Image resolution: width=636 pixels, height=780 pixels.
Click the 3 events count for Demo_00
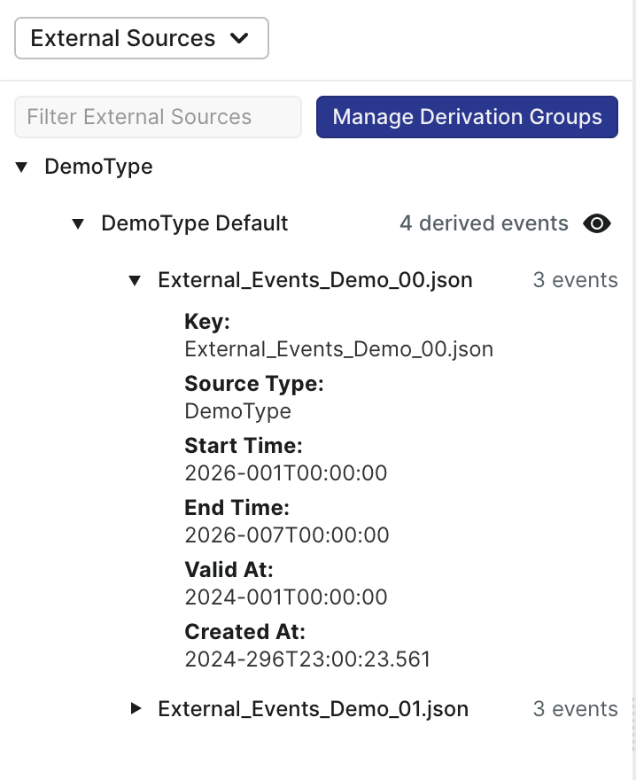pos(575,280)
